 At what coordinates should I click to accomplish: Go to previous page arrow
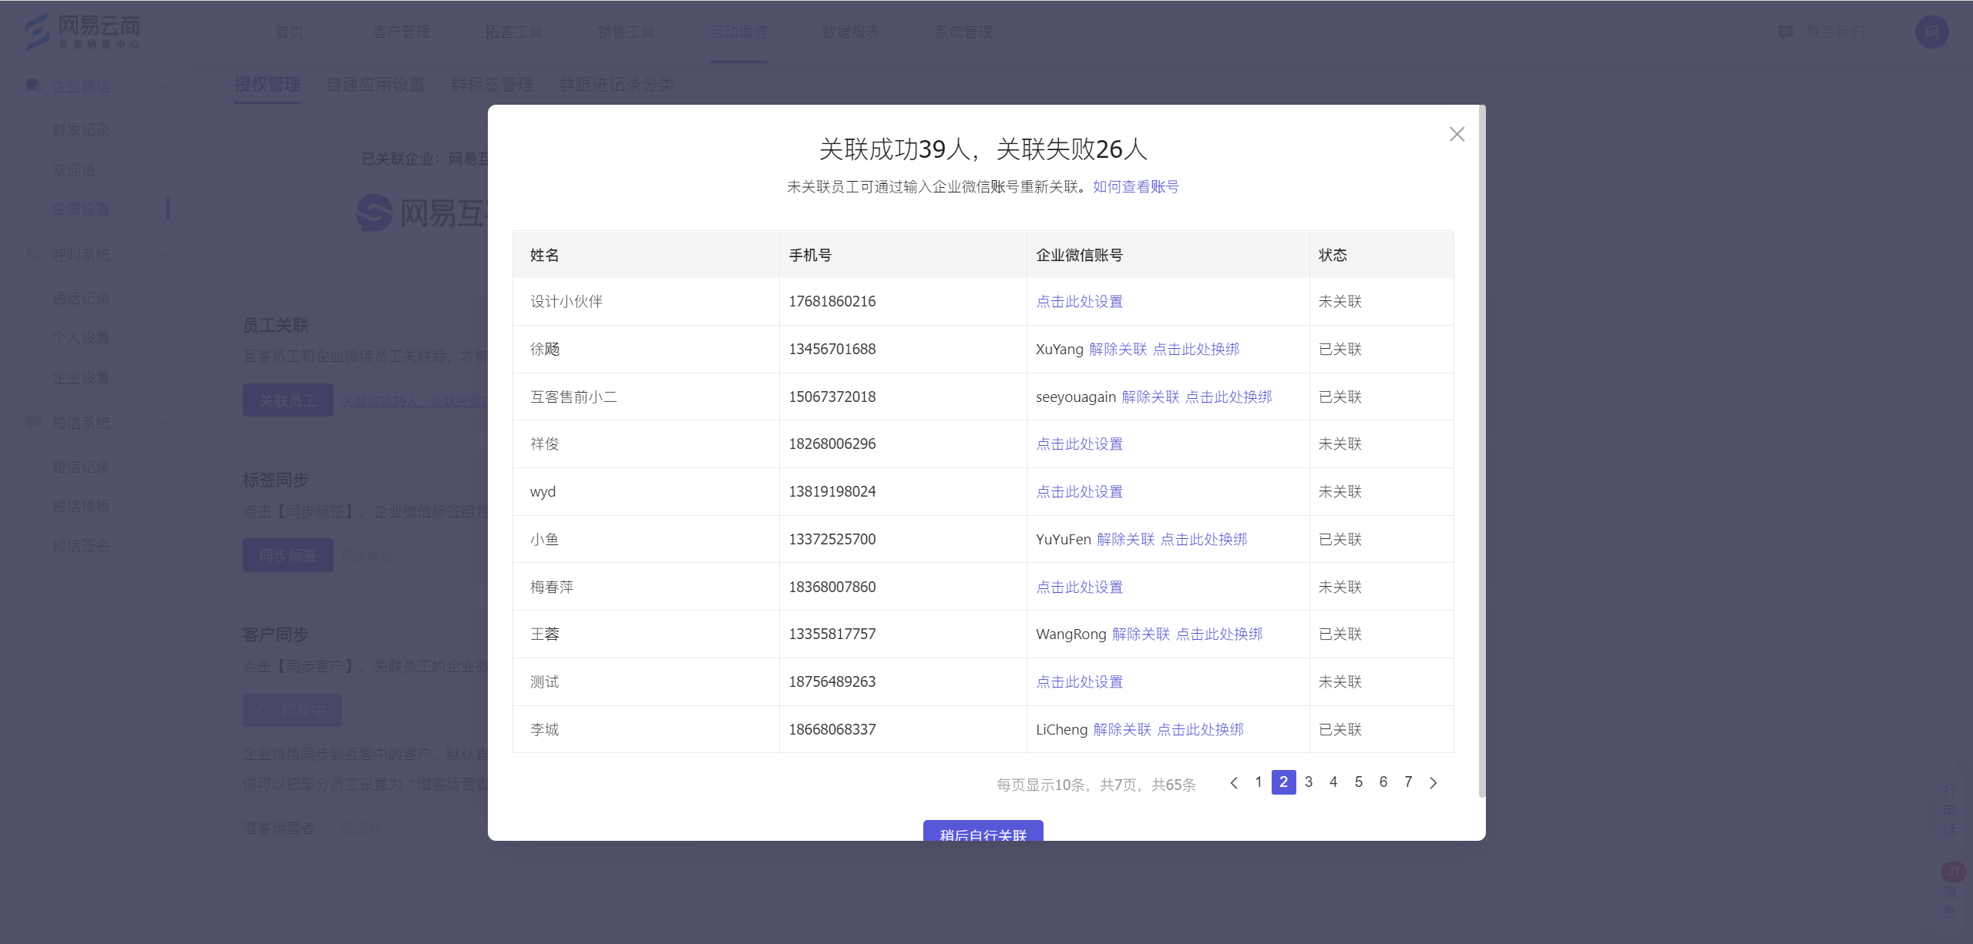pos(1234,782)
